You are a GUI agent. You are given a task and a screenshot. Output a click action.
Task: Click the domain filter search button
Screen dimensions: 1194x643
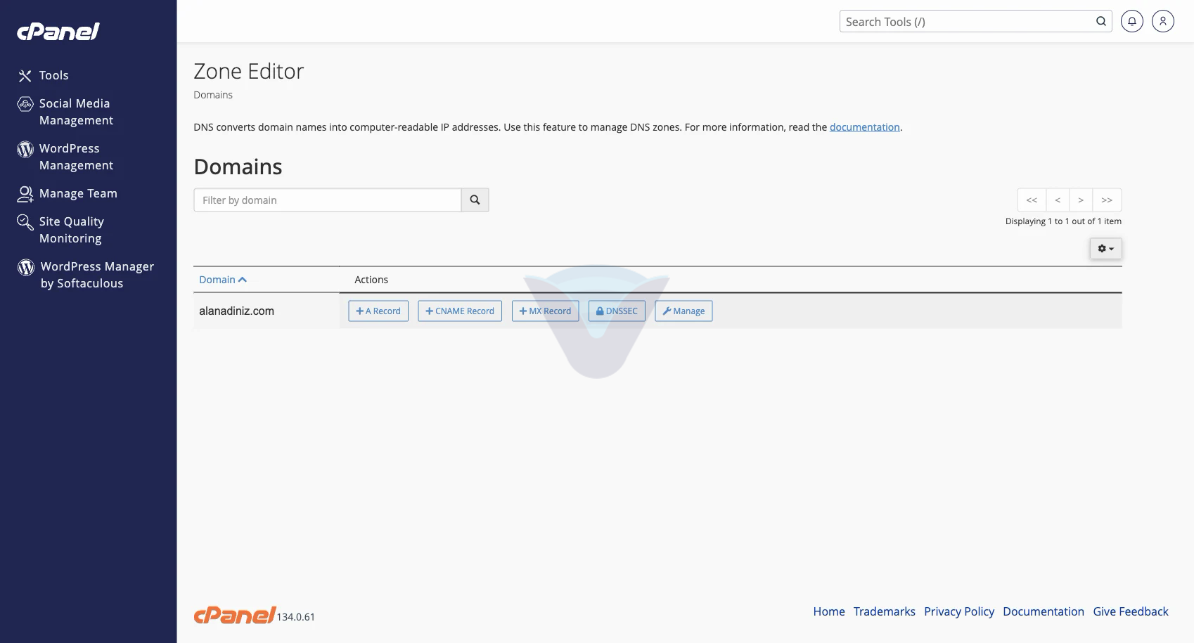click(x=475, y=200)
